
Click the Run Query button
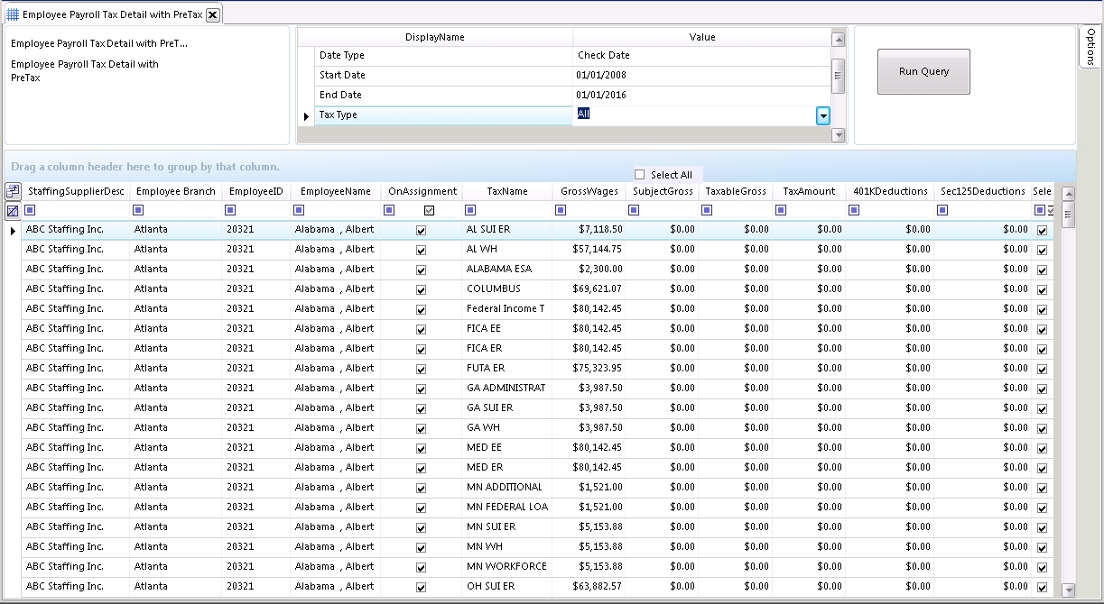[x=923, y=71]
